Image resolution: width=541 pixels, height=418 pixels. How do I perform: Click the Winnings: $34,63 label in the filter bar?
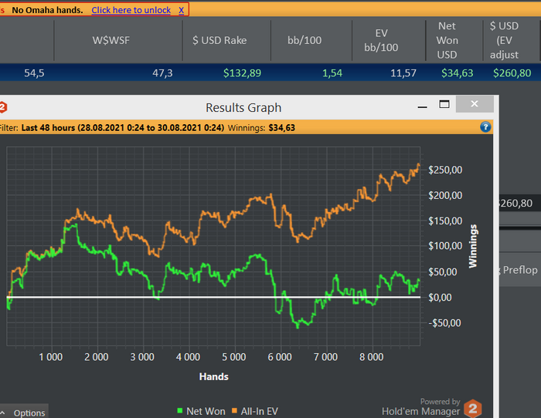coord(261,128)
